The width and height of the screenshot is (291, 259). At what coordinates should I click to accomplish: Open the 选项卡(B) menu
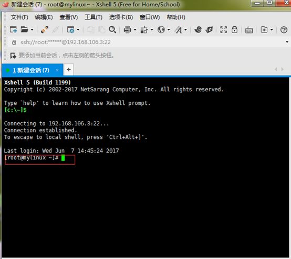tap(121, 17)
